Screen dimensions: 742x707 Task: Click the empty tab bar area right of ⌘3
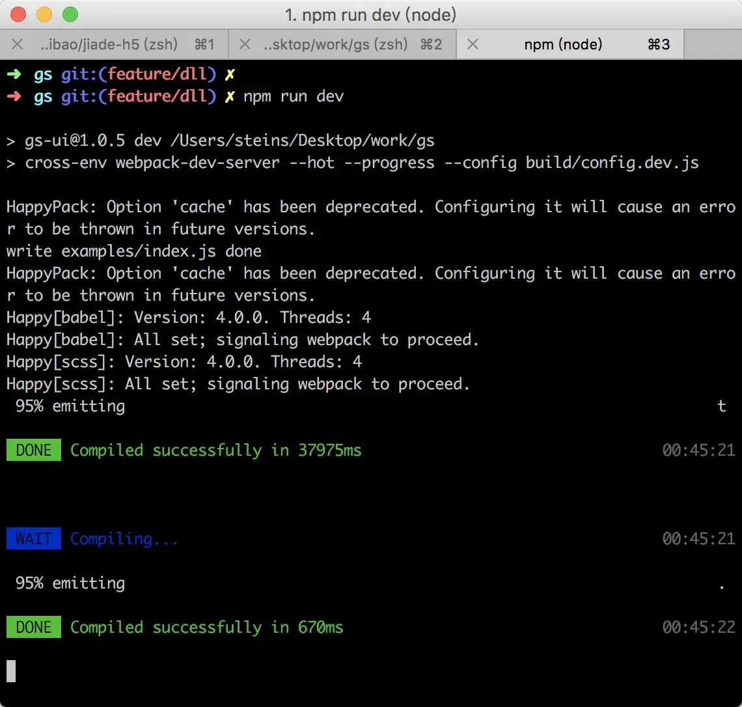(713, 44)
